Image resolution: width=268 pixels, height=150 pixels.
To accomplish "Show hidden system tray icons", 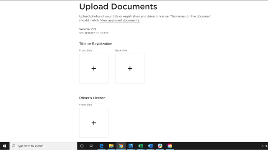I will click(x=262, y=146).
